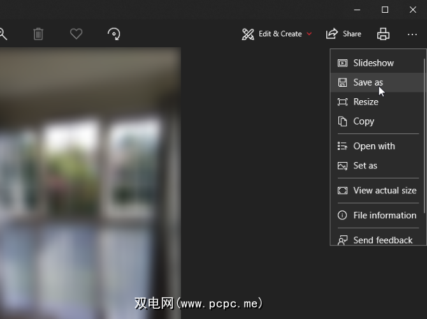Maximize the Photos window

click(x=385, y=10)
